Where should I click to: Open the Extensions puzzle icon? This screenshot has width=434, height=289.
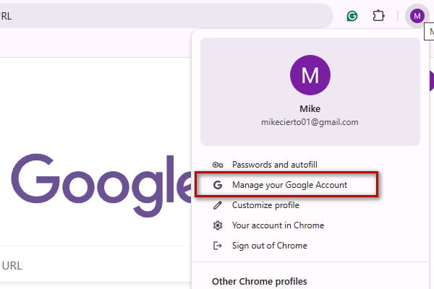[378, 16]
